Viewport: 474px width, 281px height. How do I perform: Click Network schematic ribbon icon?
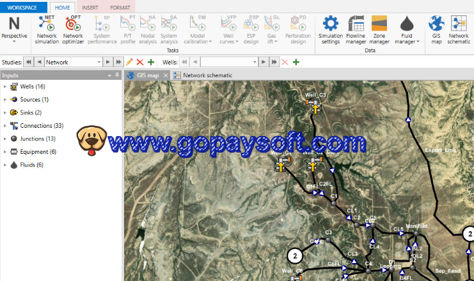459,29
